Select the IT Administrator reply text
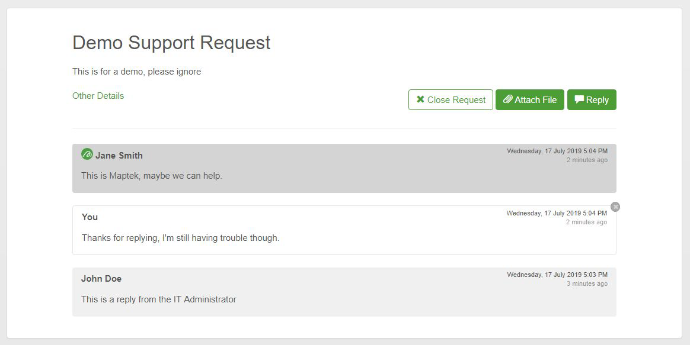Image resolution: width=690 pixels, height=345 pixels. pyautogui.click(x=158, y=299)
